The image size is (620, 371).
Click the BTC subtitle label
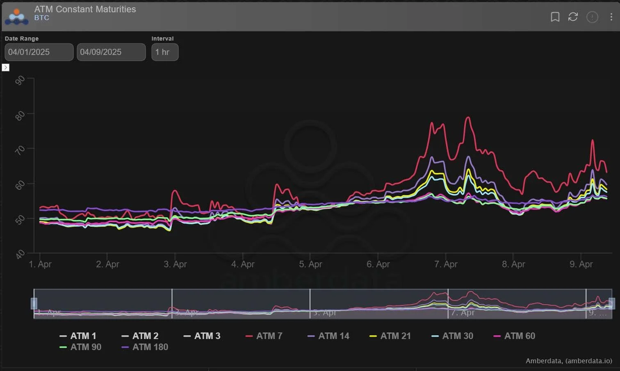pyautogui.click(x=42, y=18)
